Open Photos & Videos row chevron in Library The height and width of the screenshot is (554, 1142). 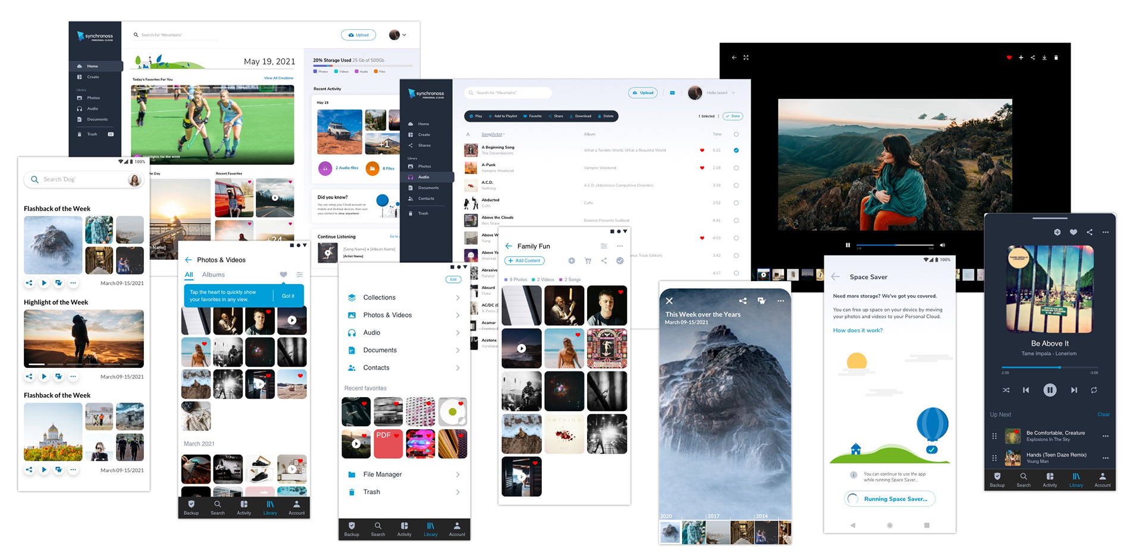click(457, 315)
